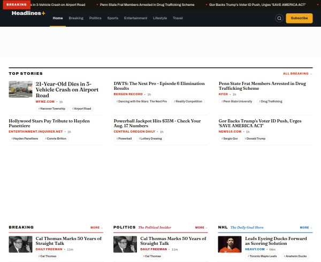Open the Airport Road crash thumbnail

coord(20,89)
